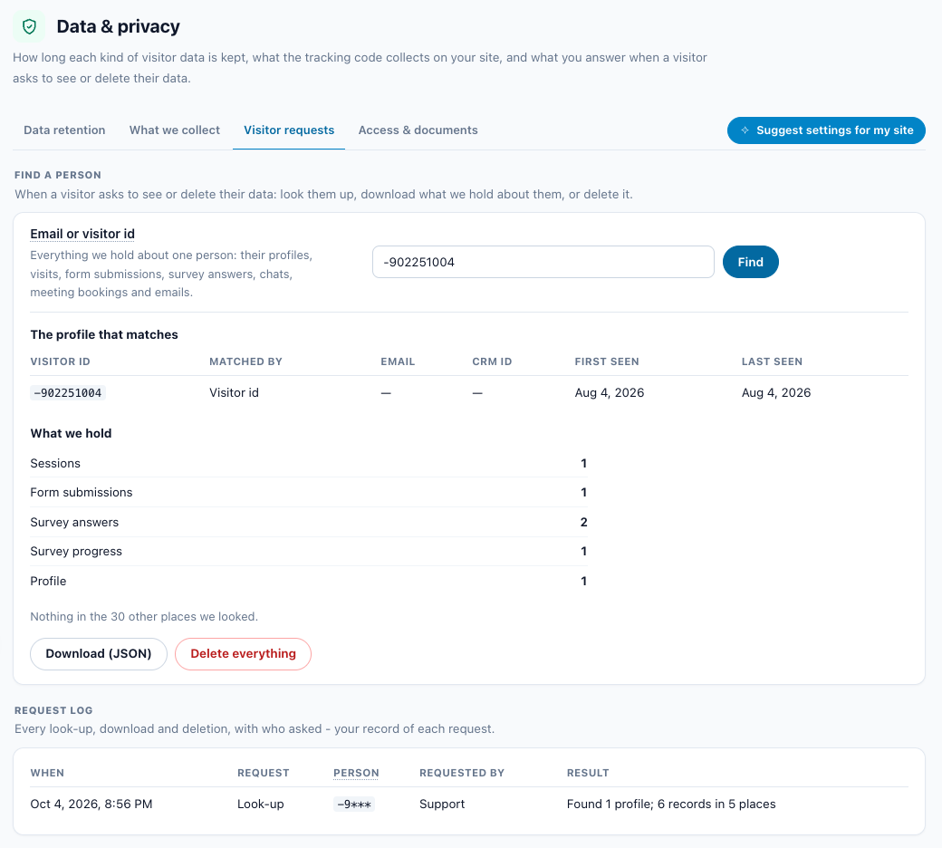Click the PERSON column header in request log
The image size is (942, 848).
[x=356, y=773]
